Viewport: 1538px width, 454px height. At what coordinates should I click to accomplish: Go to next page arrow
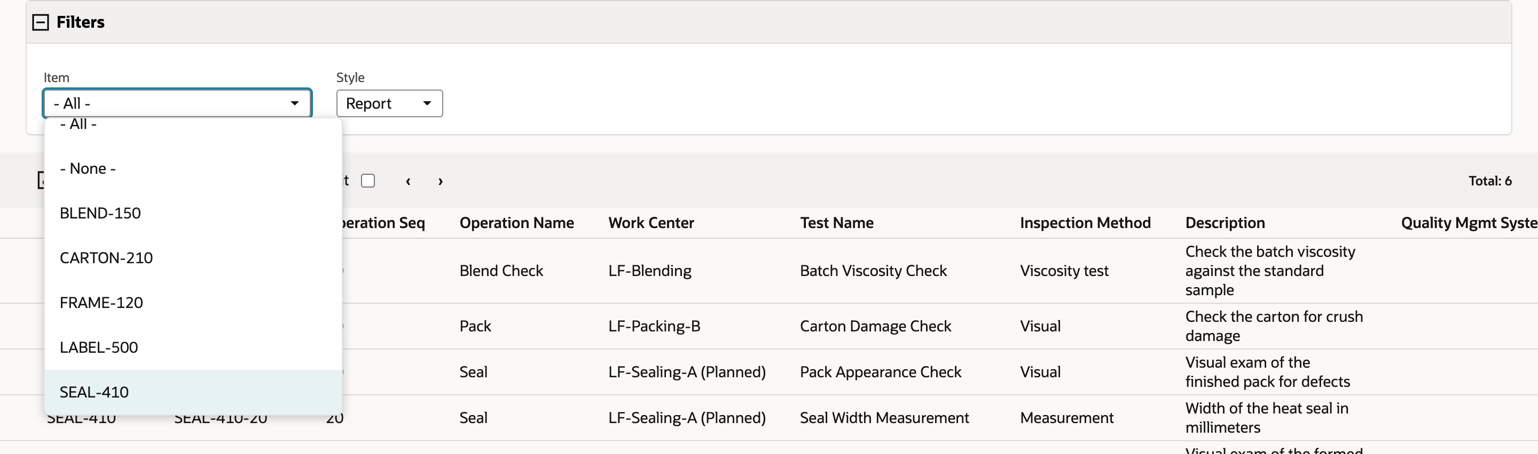click(x=441, y=181)
